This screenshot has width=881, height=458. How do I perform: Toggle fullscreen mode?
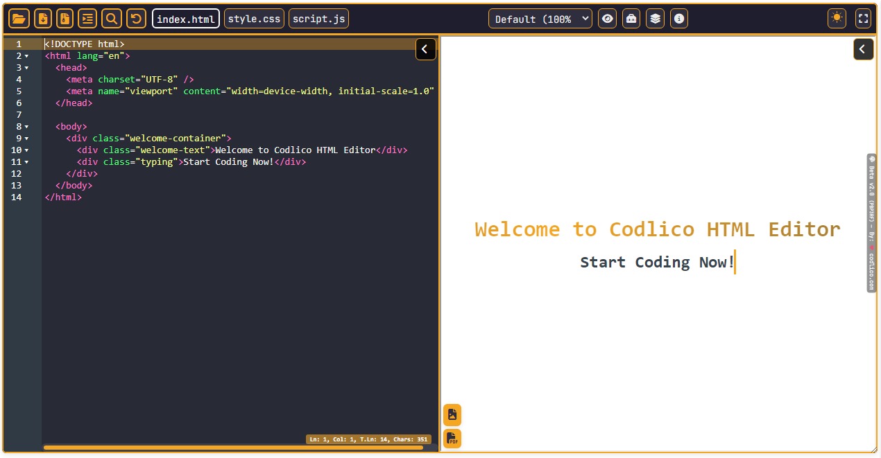[862, 19]
